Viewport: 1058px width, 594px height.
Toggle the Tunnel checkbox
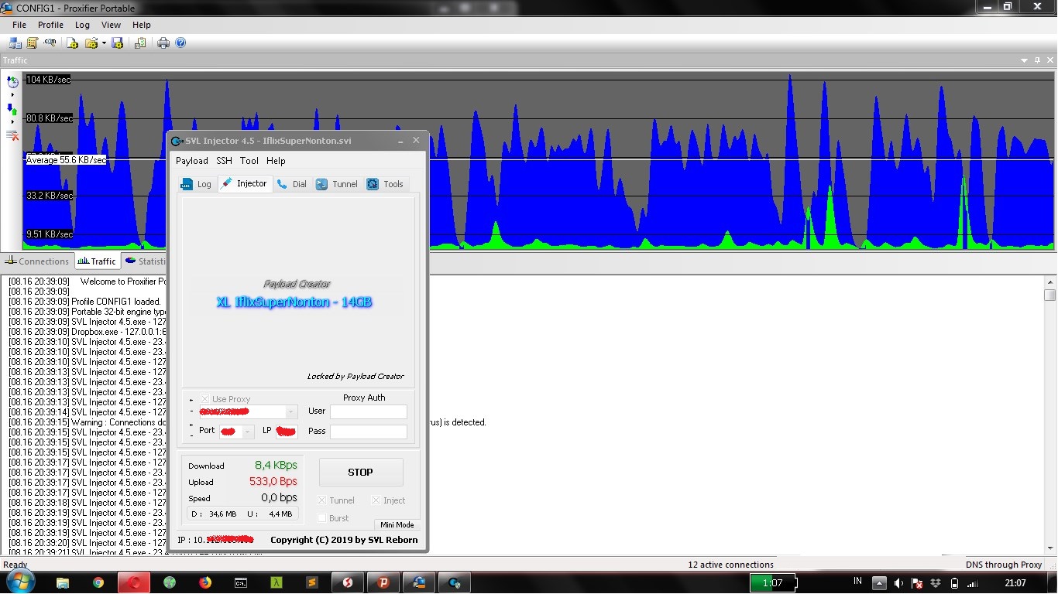[x=322, y=500]
